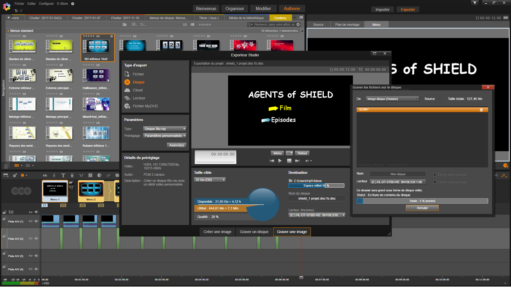The width and height of the screenshot is (511, 287).
Task: Open the Lecteur dropdown in the burn dialog
Action: [398, 182]
